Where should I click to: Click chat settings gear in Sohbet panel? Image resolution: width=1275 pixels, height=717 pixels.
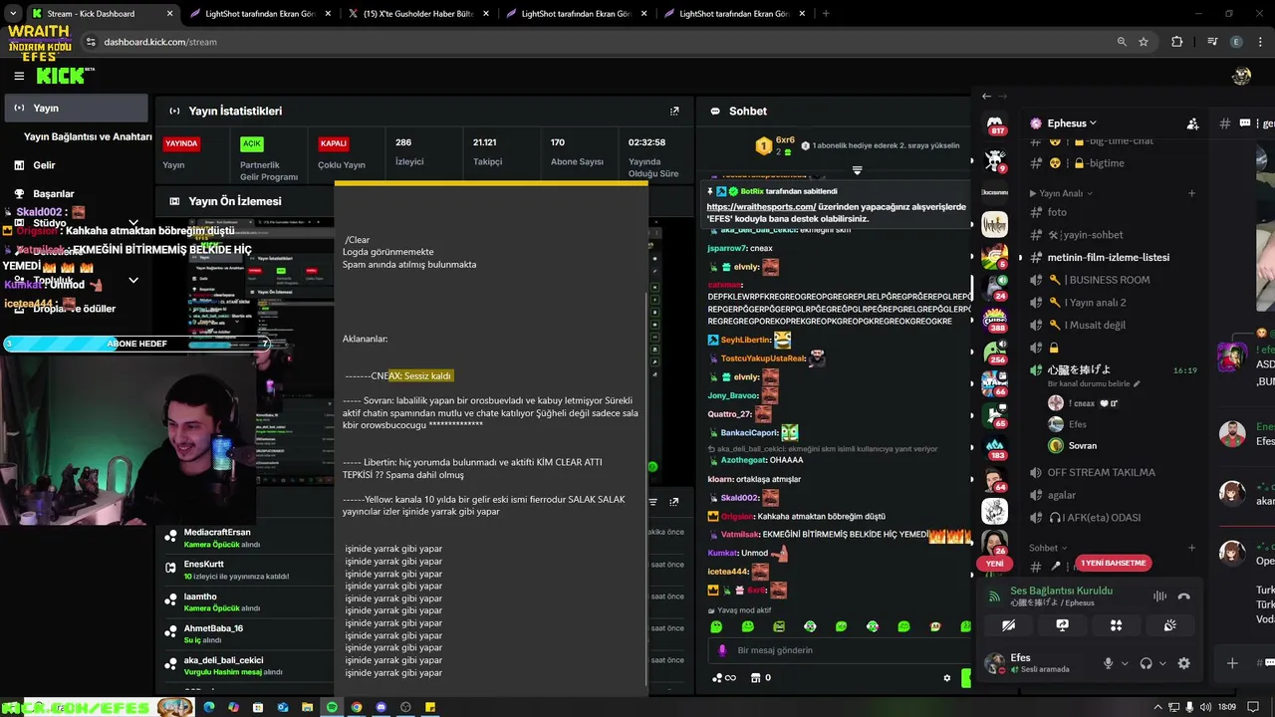(946, 678)
